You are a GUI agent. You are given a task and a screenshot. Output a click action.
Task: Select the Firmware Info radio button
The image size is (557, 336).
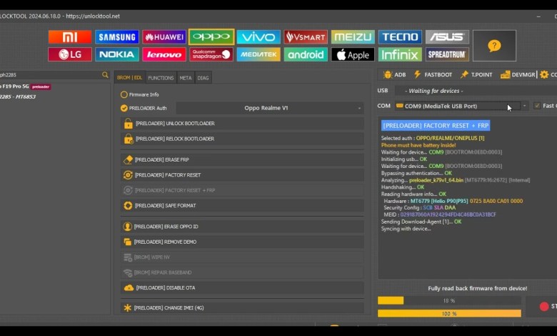[124, 94]
